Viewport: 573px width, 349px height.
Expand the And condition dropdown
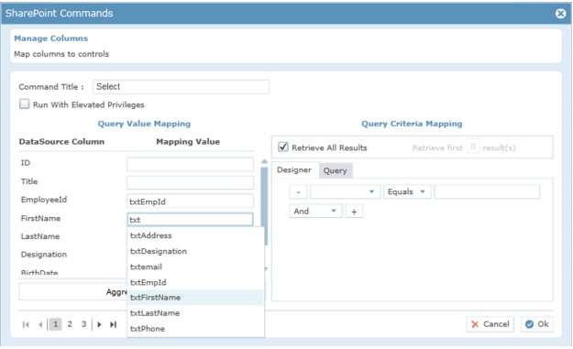click(x=315, y=212)
